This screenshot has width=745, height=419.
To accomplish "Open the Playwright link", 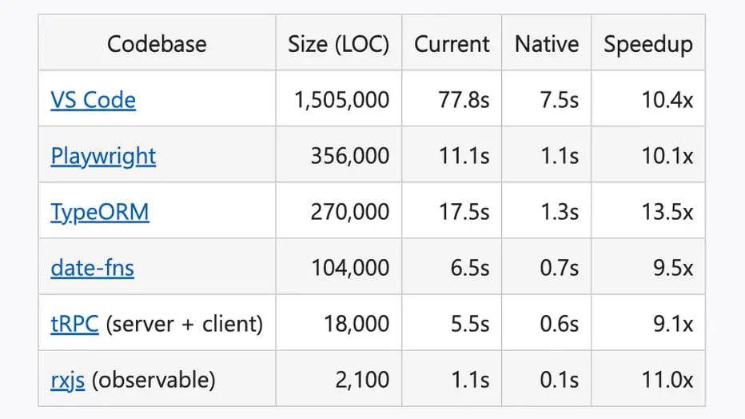I will point(103,156).
